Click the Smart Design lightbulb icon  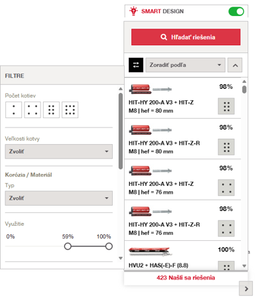[133, 11]
